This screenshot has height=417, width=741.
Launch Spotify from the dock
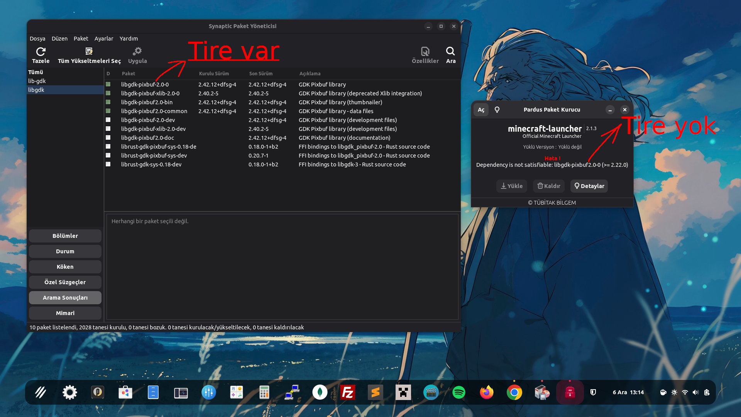[458, 393]
